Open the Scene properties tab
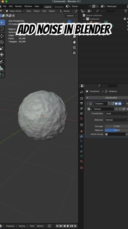The height and width of the screenshot is (229, 128). 82,113
